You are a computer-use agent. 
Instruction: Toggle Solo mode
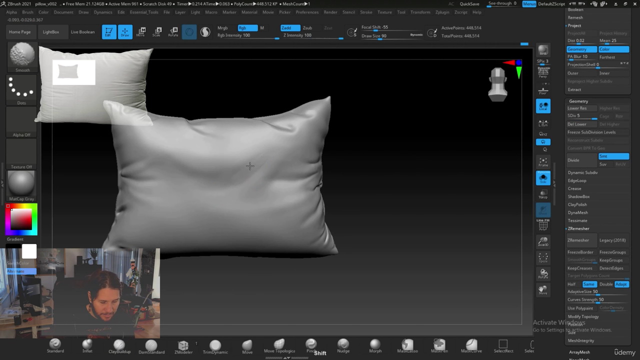click(543, 178)
